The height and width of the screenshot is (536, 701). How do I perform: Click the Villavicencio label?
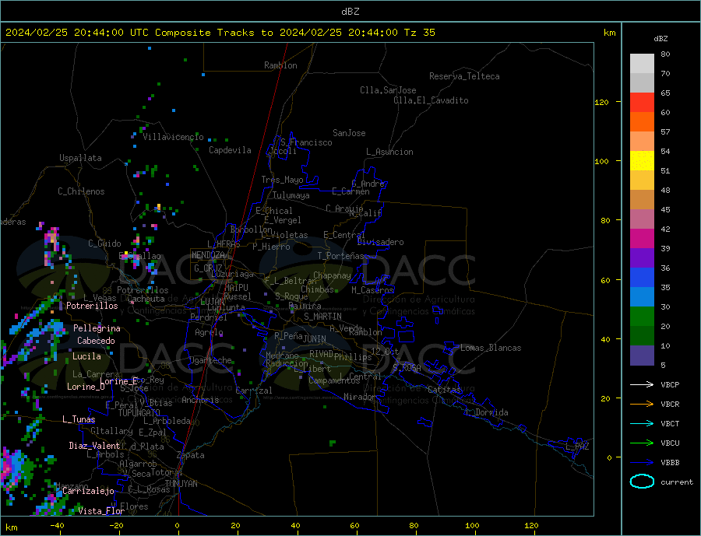tap(173, 137)
